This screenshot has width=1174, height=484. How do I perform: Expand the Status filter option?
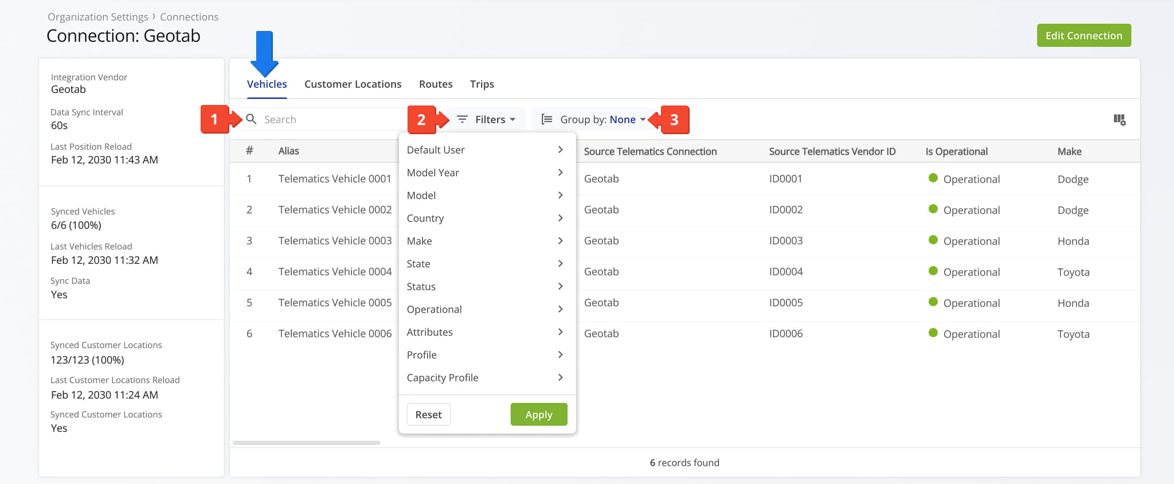(x=487, y=286)
